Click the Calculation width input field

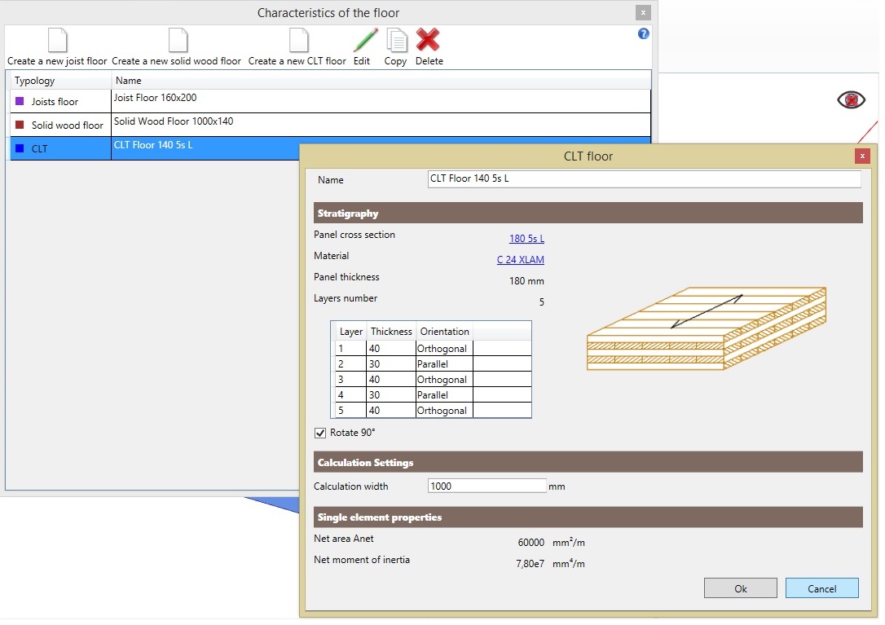[487, 486]
